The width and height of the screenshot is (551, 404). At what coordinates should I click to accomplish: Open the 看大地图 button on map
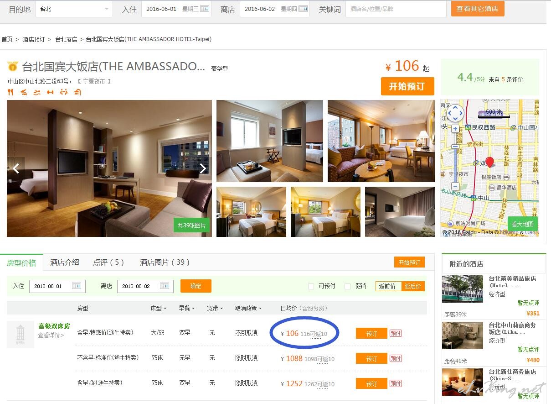(523, 224)
